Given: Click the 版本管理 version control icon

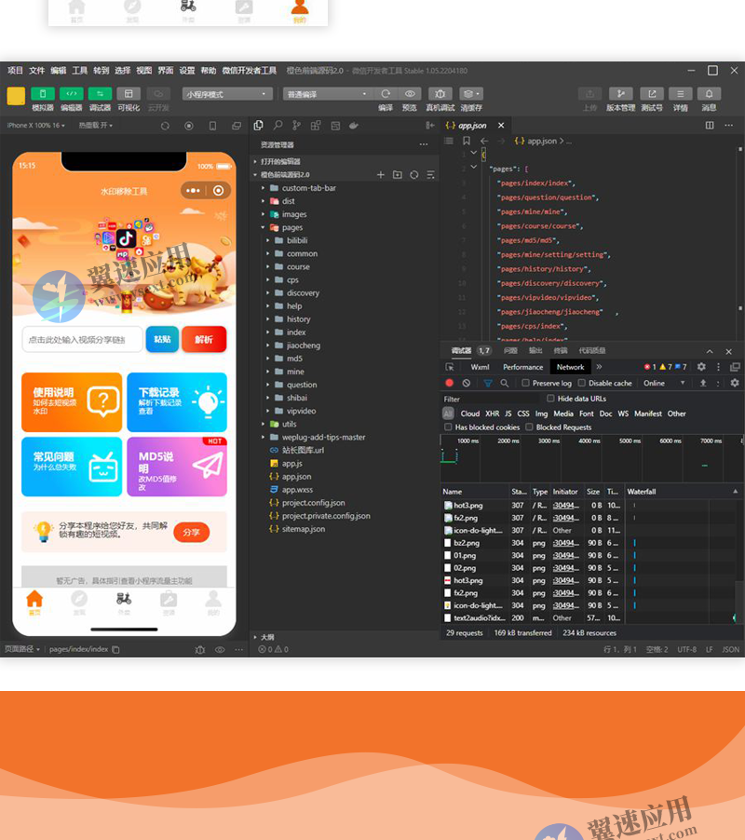Looking at the screenshot, I should pos(620,94).
